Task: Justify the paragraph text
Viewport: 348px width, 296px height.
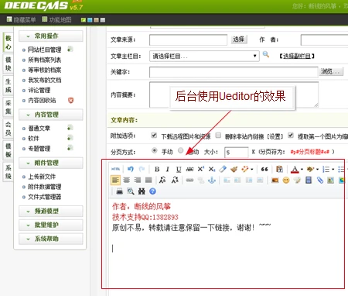Action: coord(148,180)
